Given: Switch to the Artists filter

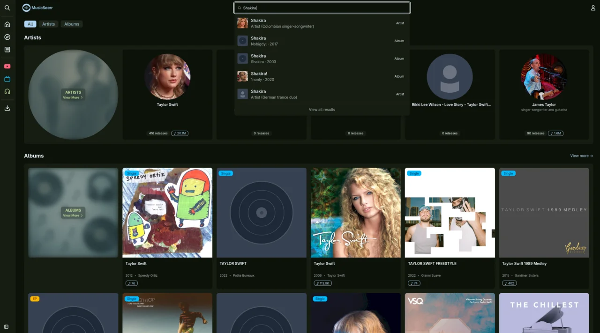Looking at the screenshot, I should click(48, 24).
